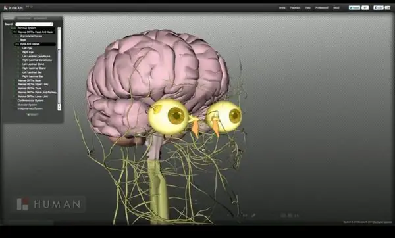Toggle visibility dot beside Left Eye

tap(18, 48)
